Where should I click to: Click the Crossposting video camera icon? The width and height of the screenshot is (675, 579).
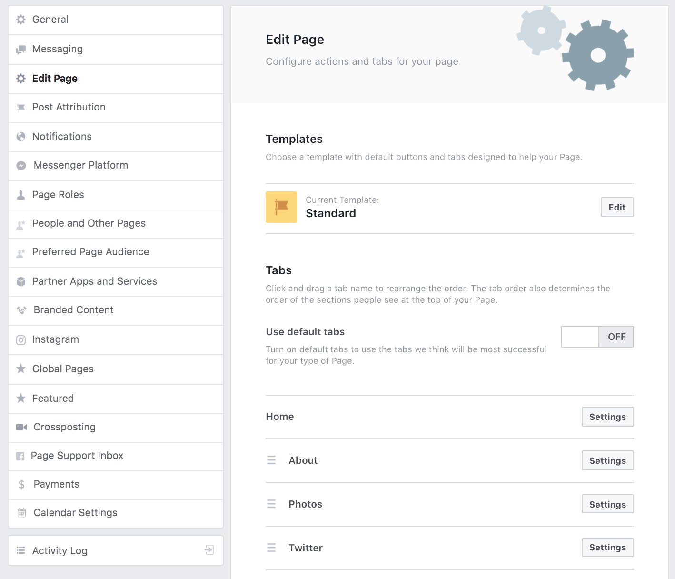click(x=21, y=427)
